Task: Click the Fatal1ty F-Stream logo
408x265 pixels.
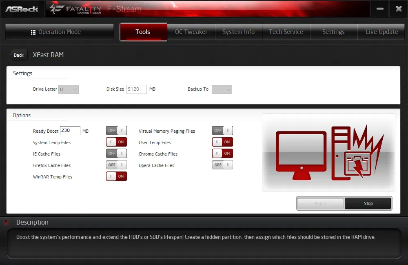Action: tap(95, 9)
